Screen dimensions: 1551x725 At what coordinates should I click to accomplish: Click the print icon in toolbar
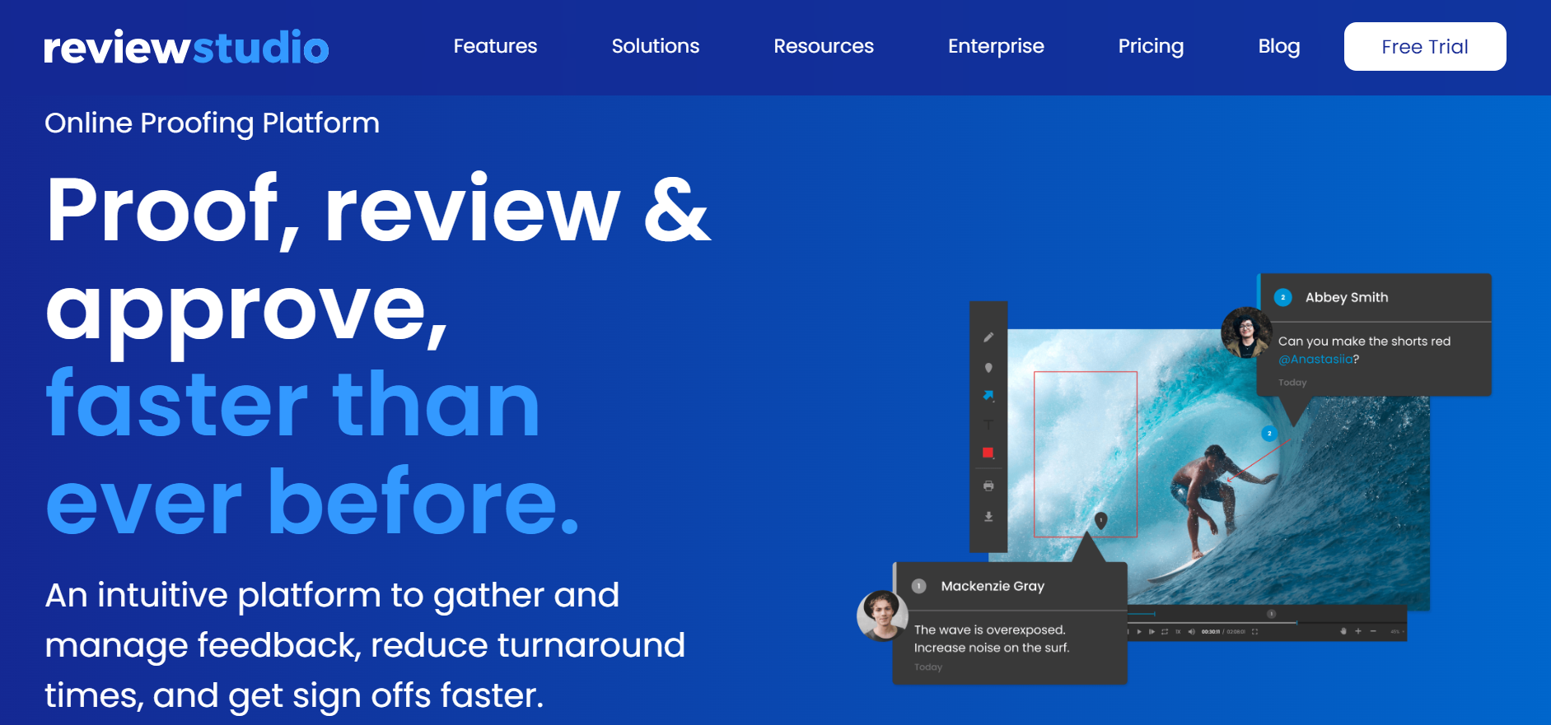click(988, 486)
